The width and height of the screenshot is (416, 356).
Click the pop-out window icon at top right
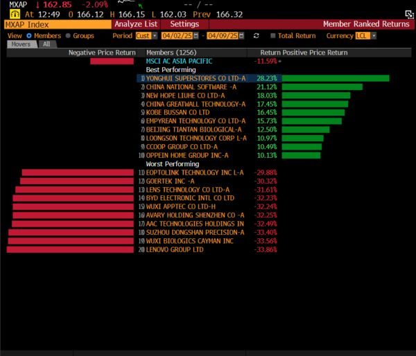(x=409, y=15)
